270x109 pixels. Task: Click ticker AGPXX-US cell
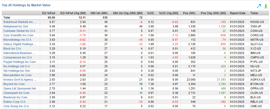point(258,80)
